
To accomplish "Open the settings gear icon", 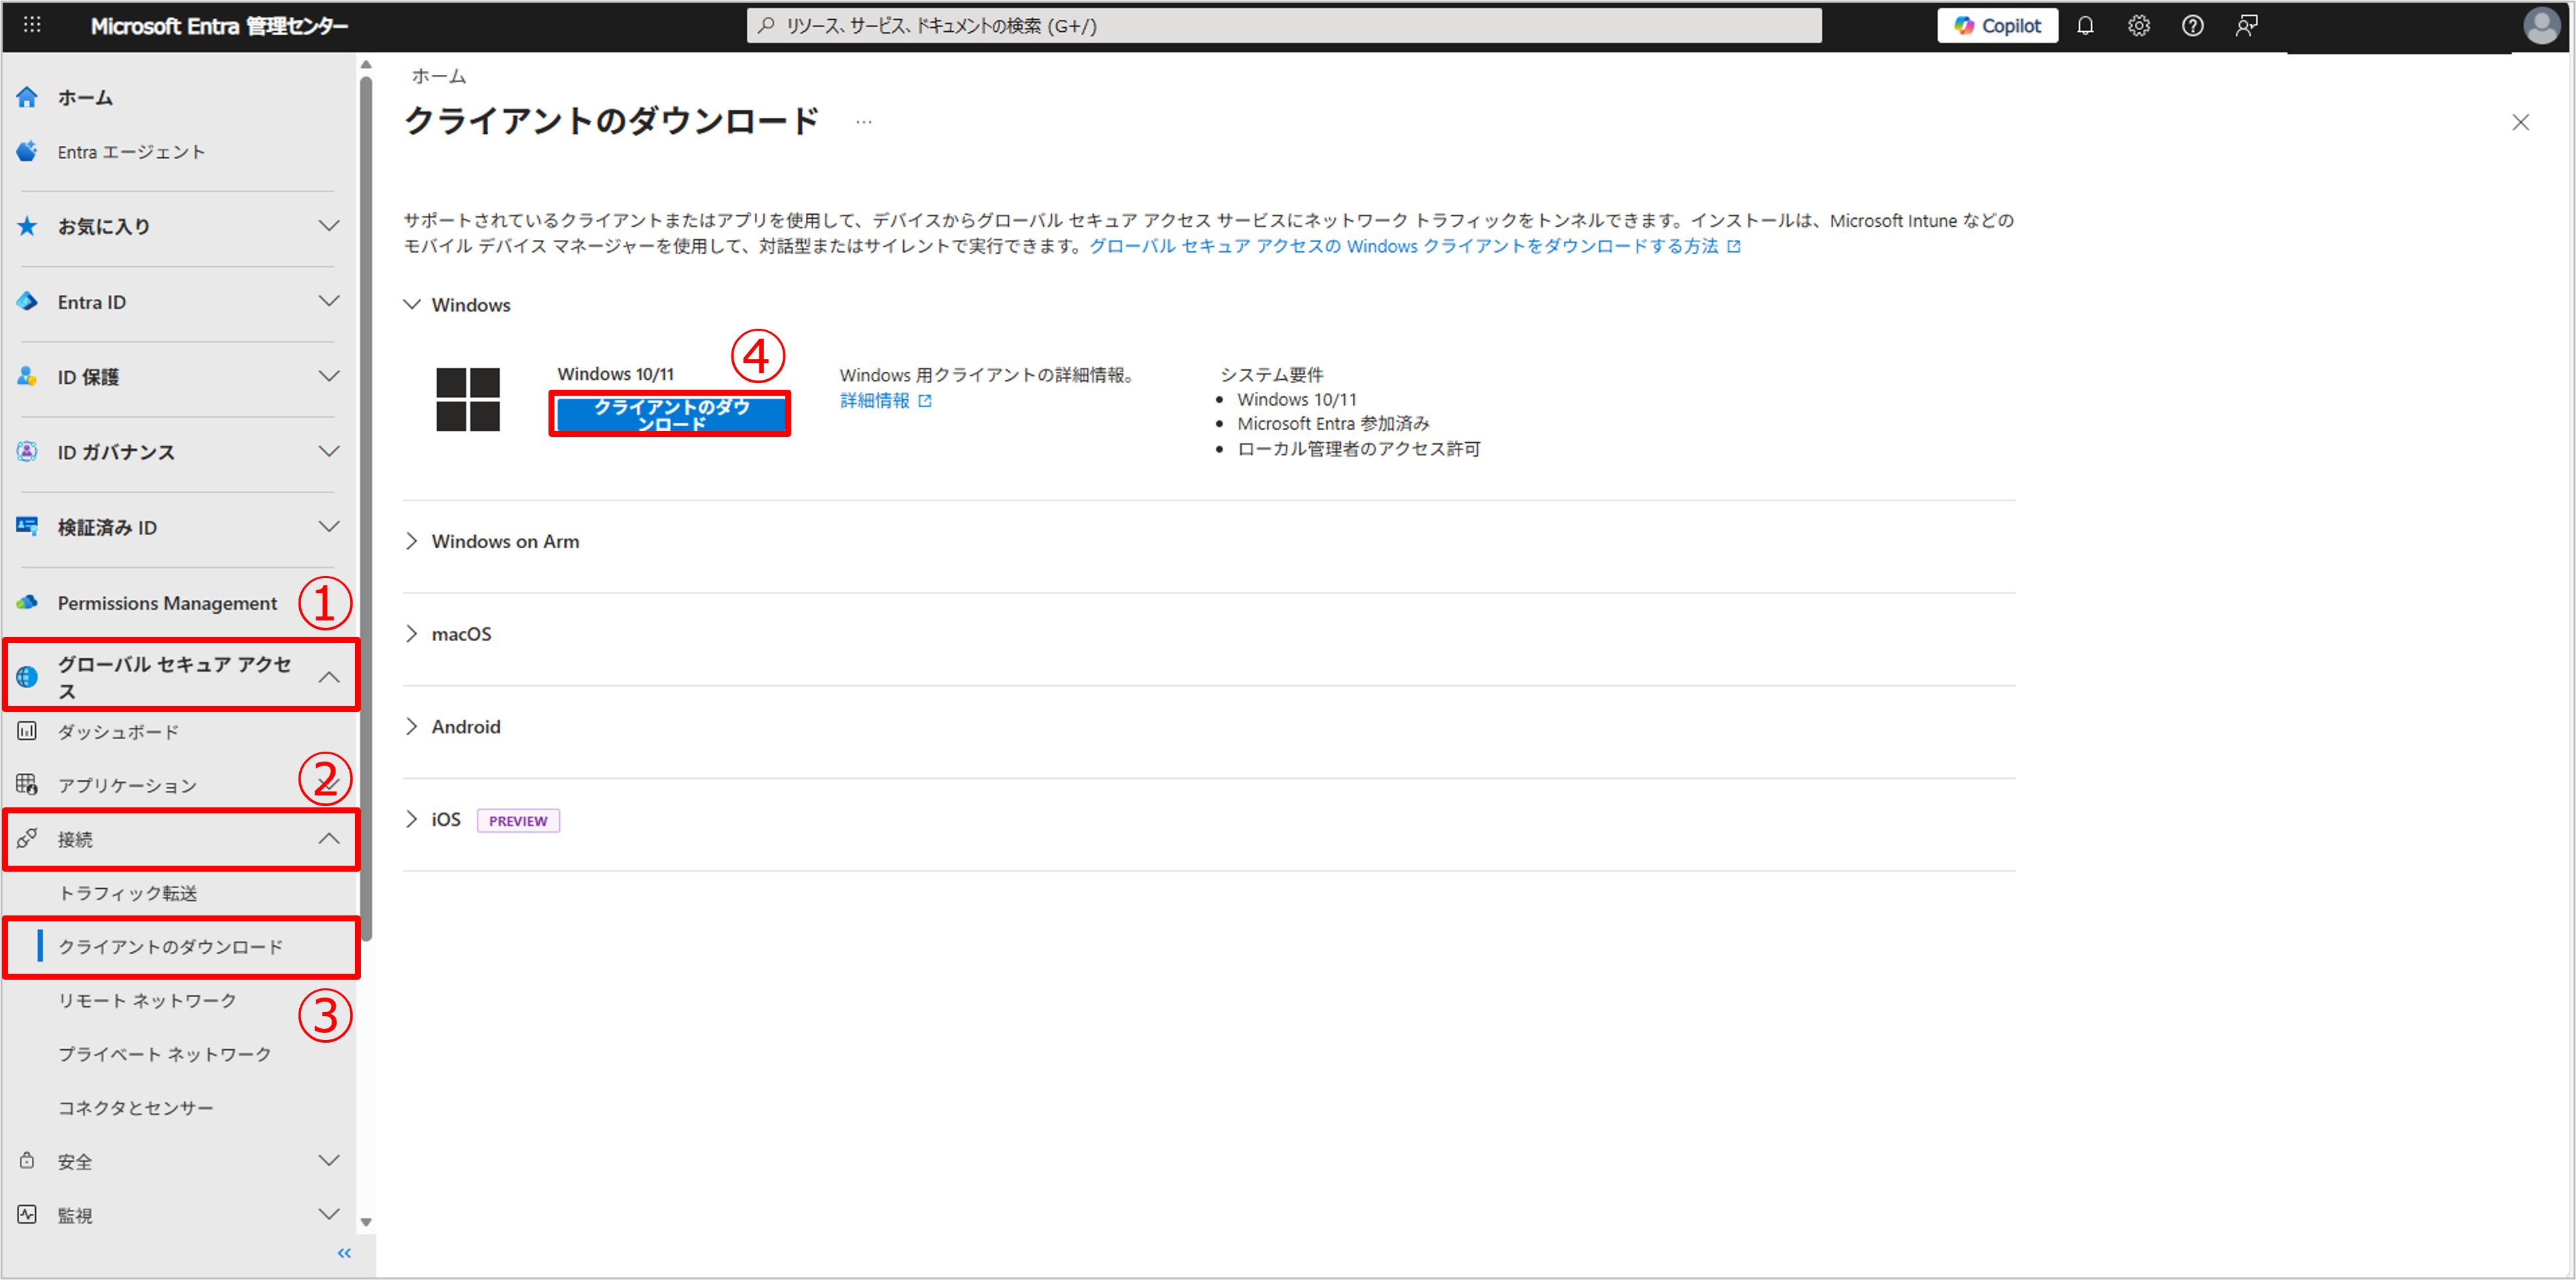I will pos(2138,26).
